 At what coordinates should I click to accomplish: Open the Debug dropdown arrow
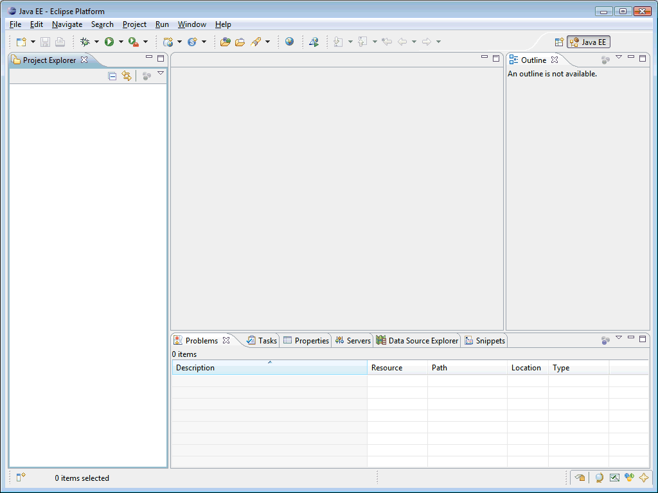[x=96, y=42]
